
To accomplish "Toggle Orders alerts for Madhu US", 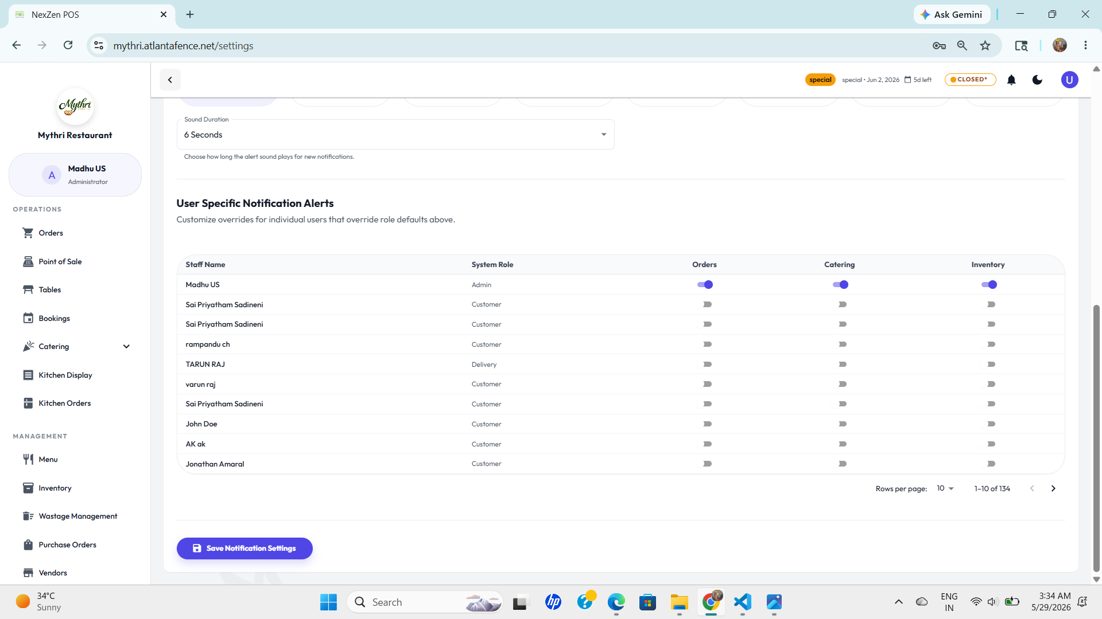I will point(705,284).
